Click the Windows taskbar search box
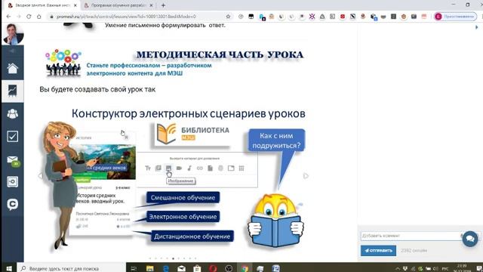The height and width of the screenshot is (272, 483). tap(72, 268)
